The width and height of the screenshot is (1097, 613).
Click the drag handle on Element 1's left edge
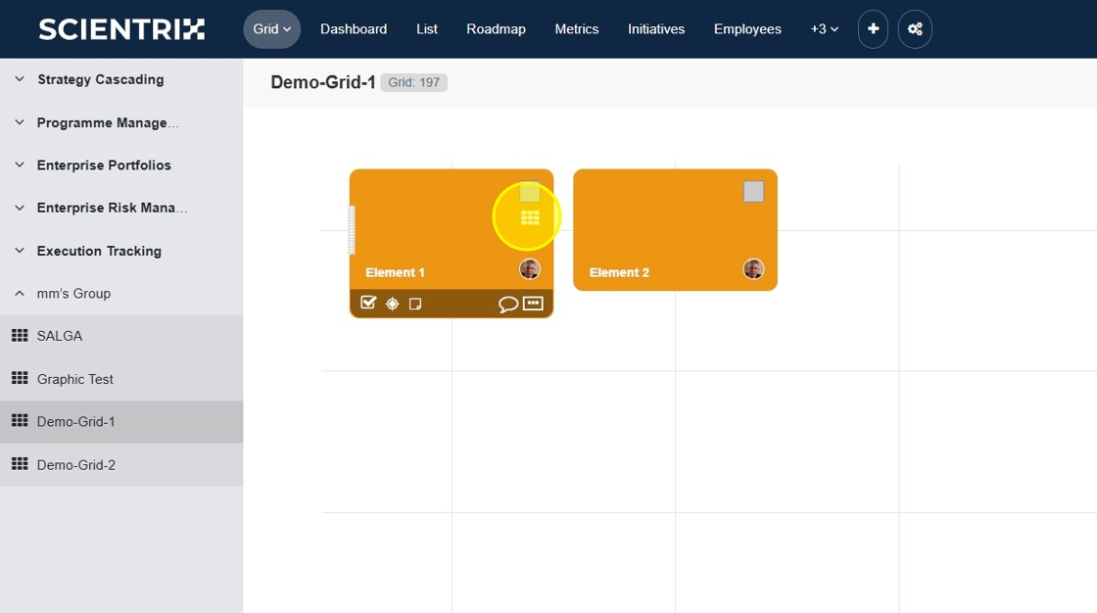(353, 230)
